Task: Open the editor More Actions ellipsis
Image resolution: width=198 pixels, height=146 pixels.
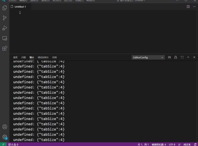Action: [194, 7]
